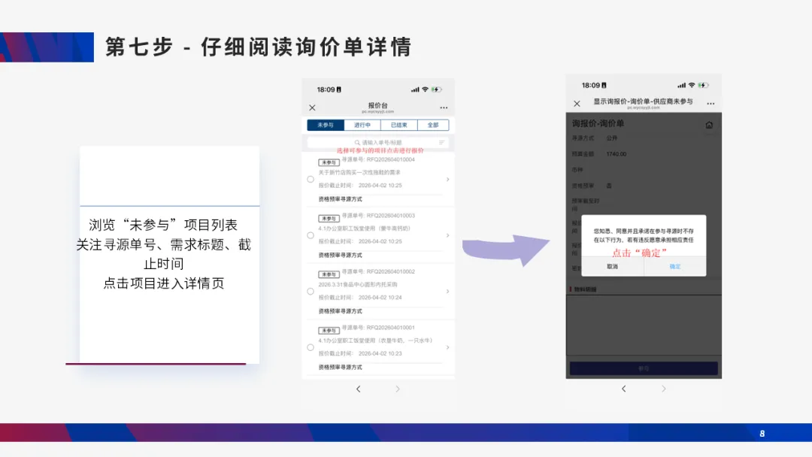Open item 2026.3.31食品中心圆形内托采购
Viewport: 812px width, 457px height.
click(358, 284)
